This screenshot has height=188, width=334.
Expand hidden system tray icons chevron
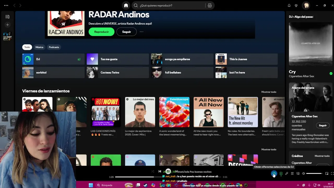click(x=298, y=185)
